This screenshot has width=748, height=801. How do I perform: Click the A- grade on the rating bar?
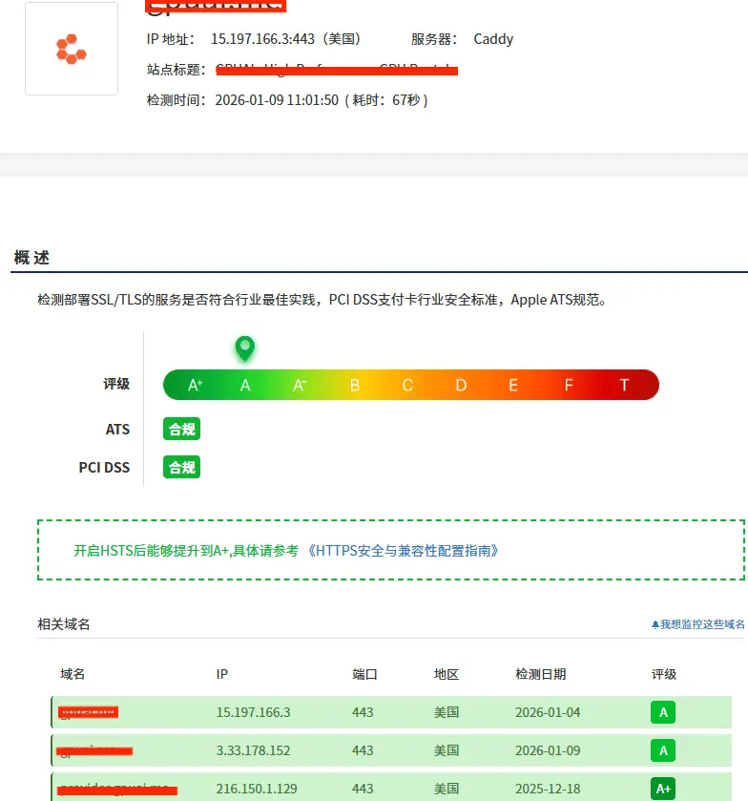pyautogui.click(x=300, y=385)
